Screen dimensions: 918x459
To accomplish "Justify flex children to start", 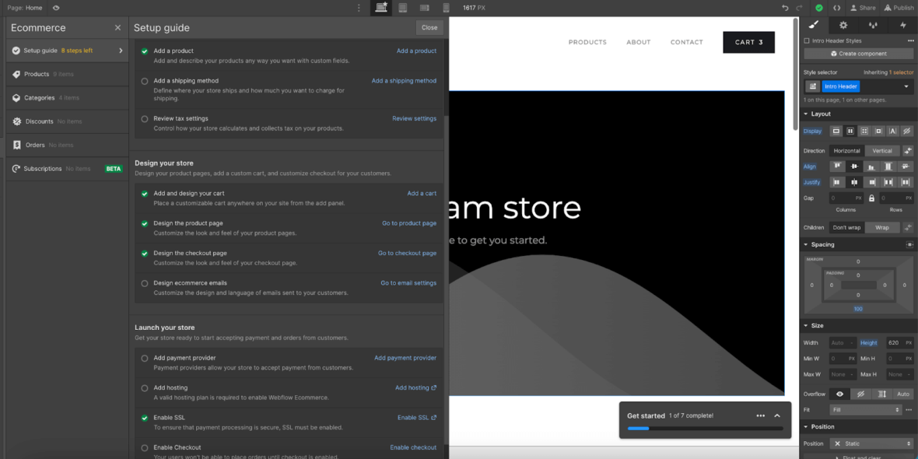I will 838,183.
